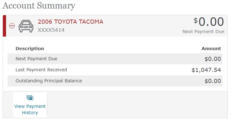Select the Outstanding Principal Balance row label
Screen dimensions: 235x129
(x=49, y=81)
